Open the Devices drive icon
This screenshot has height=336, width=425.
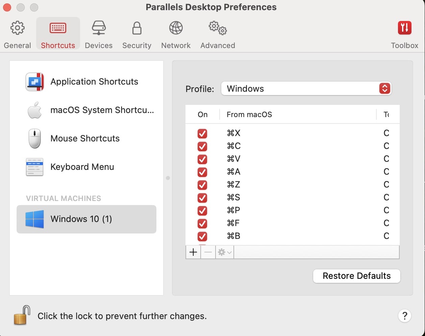tap(99, 28)
